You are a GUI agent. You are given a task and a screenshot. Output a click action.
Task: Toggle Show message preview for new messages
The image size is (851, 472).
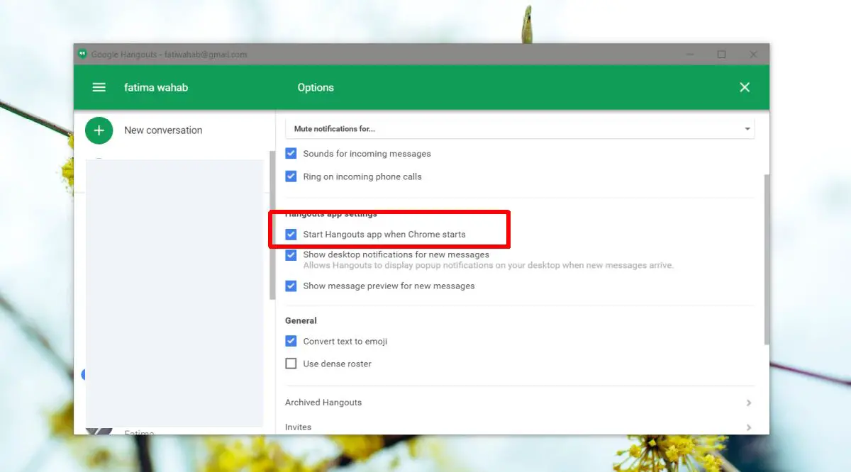pyautogui.click(x=291, y=286)
